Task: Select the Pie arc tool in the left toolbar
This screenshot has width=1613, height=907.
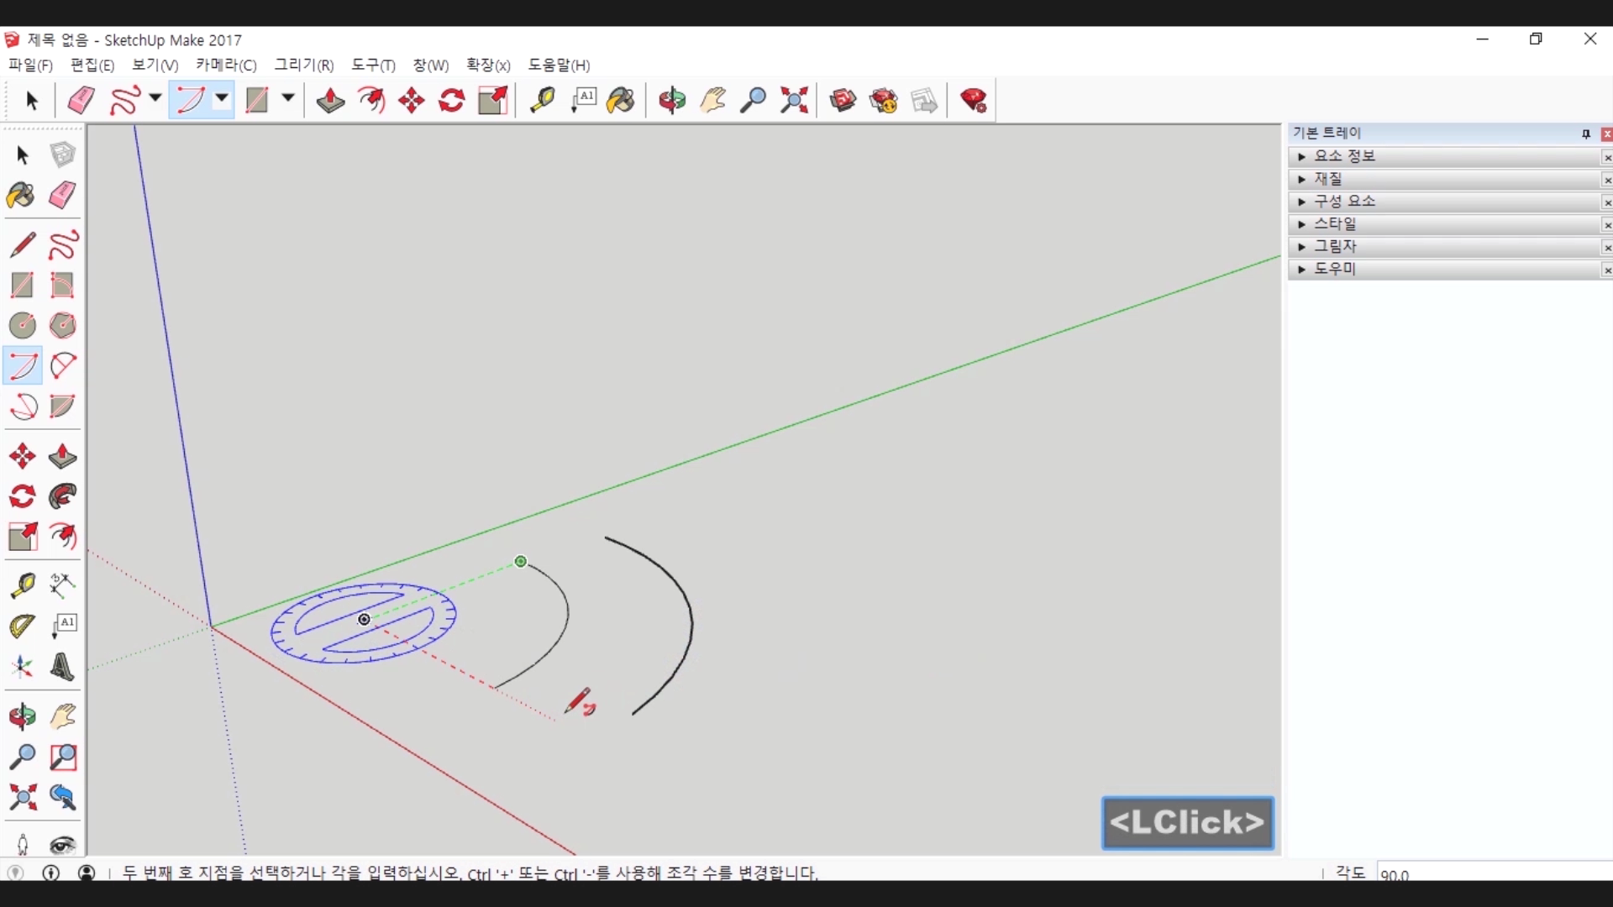Action: pyautogui.click(x=62, y=407)
